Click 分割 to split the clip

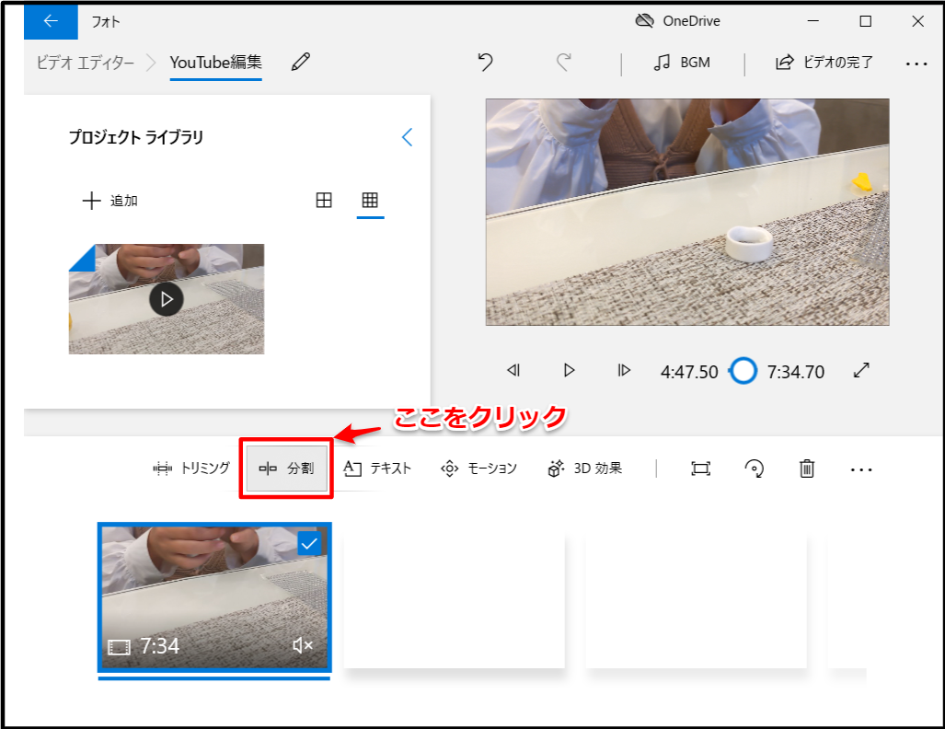(286, 469)
